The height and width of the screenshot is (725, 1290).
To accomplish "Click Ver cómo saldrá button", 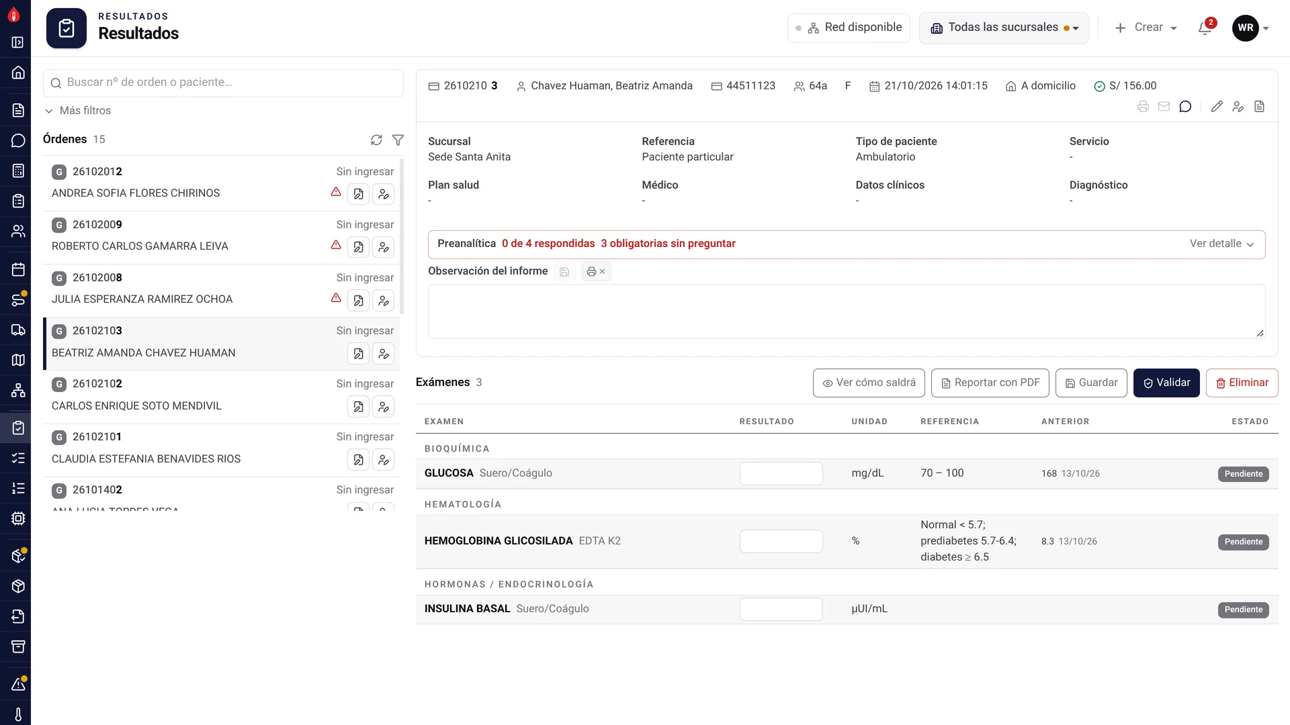I will (x=869, y=383).
